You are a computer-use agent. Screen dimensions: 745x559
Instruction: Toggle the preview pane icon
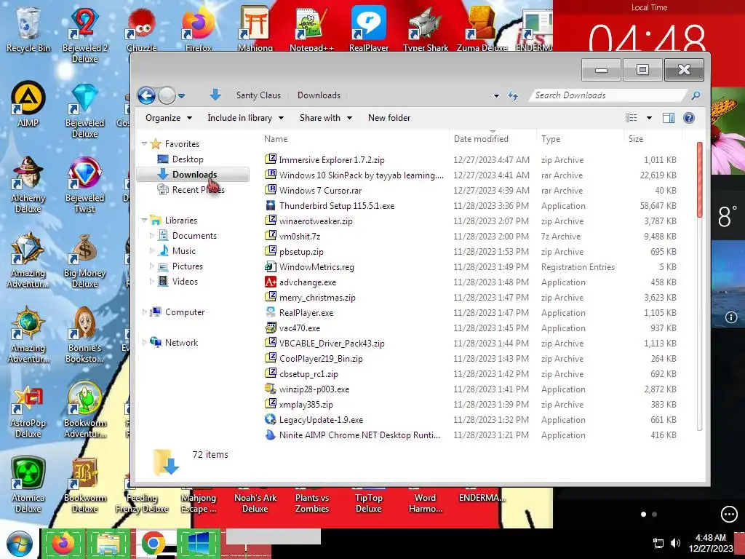pos(669,118)
